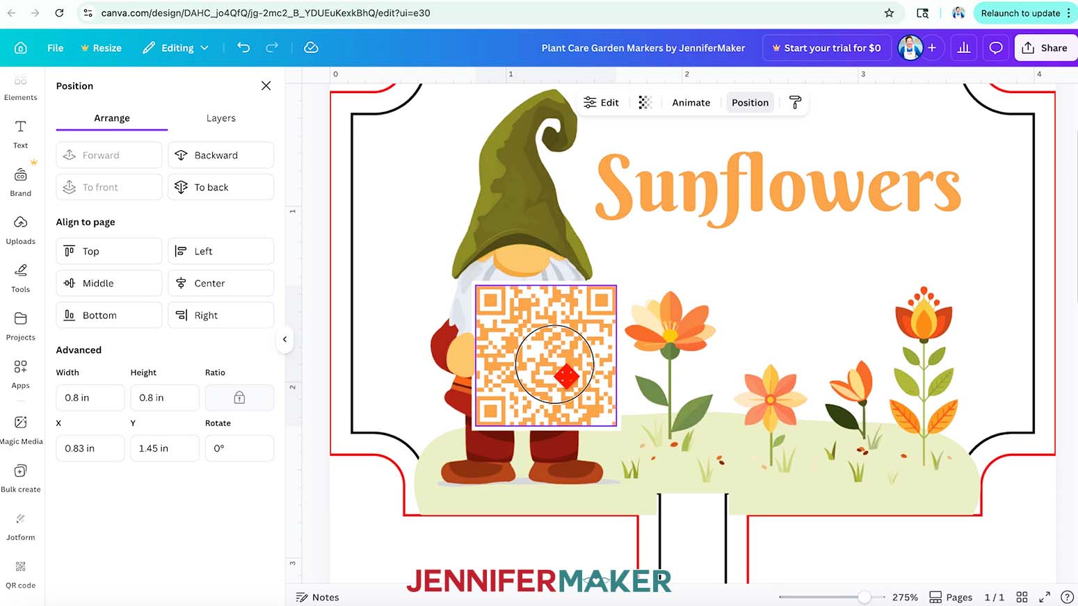
Task: Close the Position panel
Action: coord(266,85)
